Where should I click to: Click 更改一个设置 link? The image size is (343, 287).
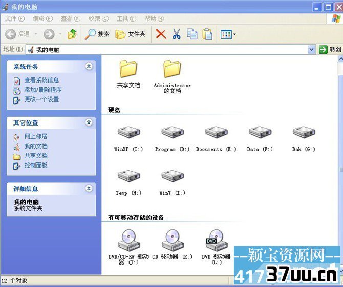pyautogui.click(x=41, y=99)
